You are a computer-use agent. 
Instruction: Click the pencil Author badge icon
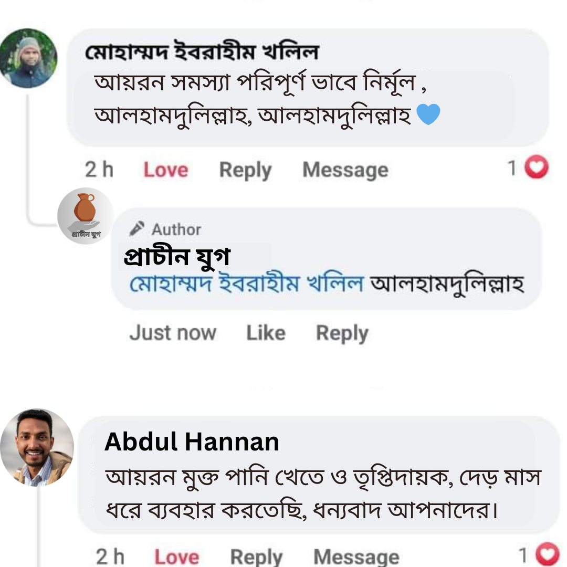(x=138, y=229)
